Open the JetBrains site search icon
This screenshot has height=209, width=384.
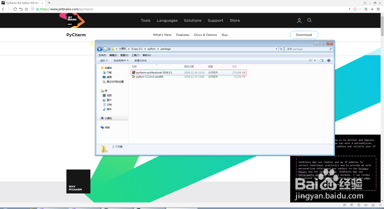coord(309,20)
